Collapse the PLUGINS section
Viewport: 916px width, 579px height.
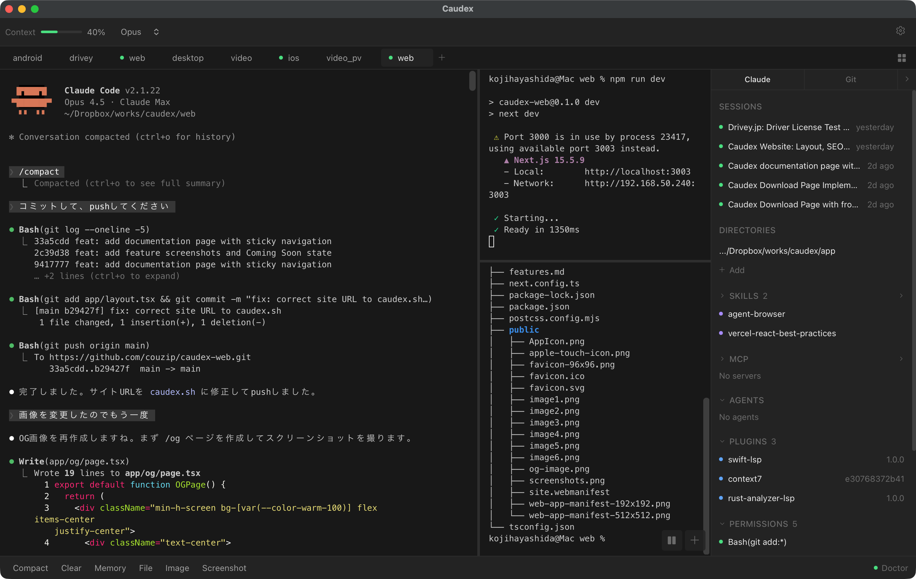tap(722, 441)
